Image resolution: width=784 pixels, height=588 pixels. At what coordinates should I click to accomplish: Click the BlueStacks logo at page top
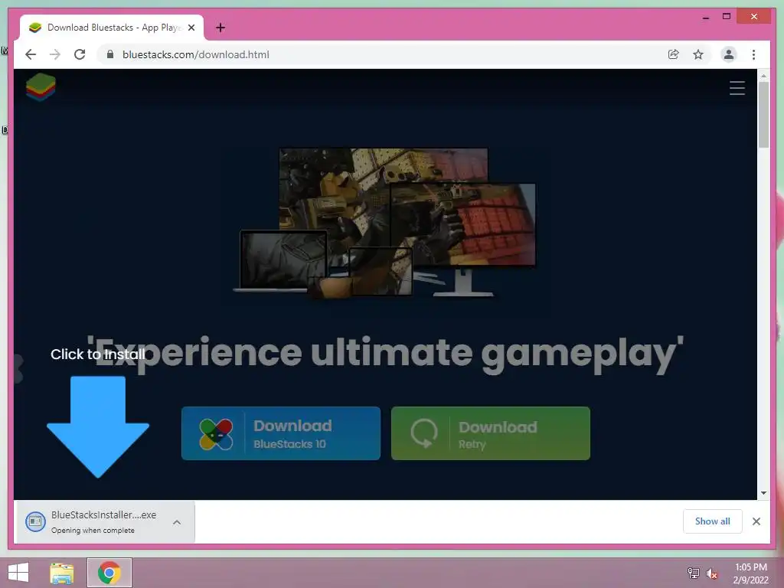point(41,87)
